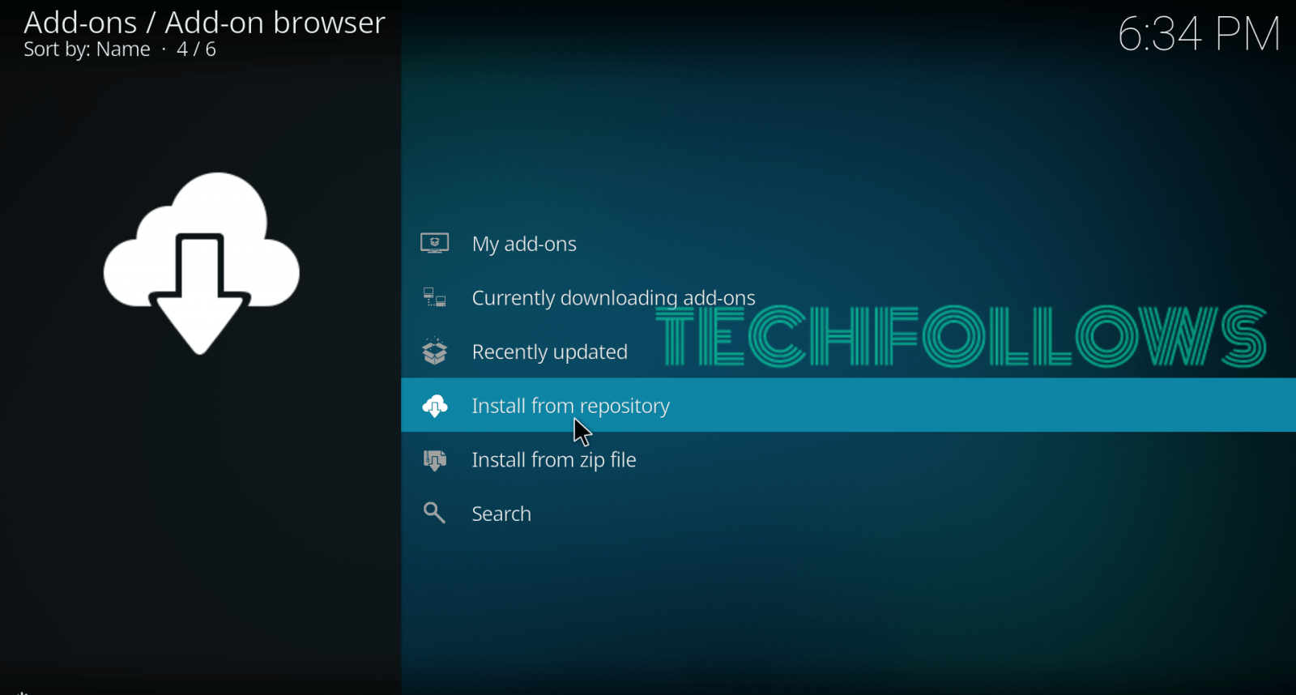Click the Sort by: Name label
The height and width of the screenshot is (695, 1296).
(x=87, y=49)
